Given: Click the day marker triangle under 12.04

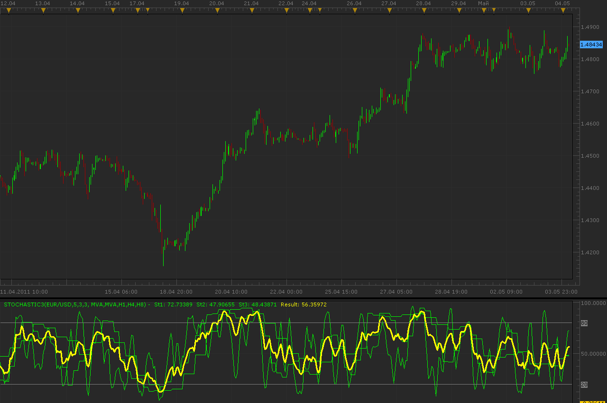Looking at the screenshot, I should tap(8, 10).
